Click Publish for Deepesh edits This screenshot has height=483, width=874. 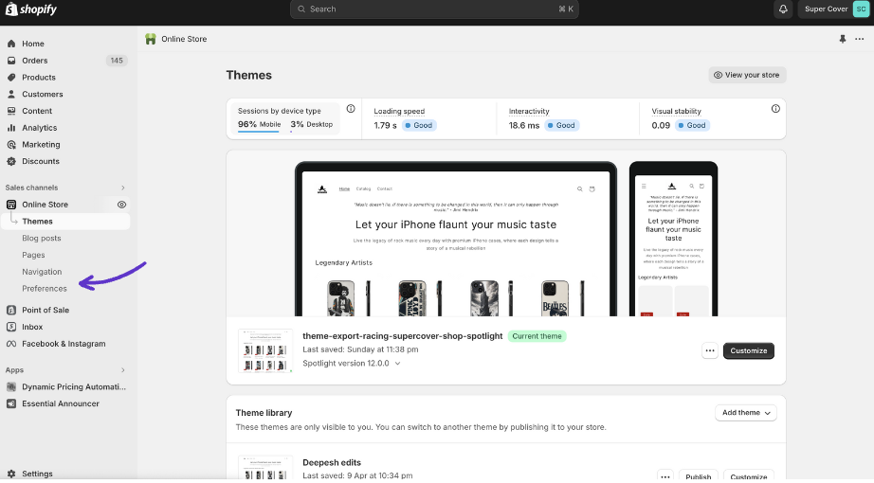point(698,477)
